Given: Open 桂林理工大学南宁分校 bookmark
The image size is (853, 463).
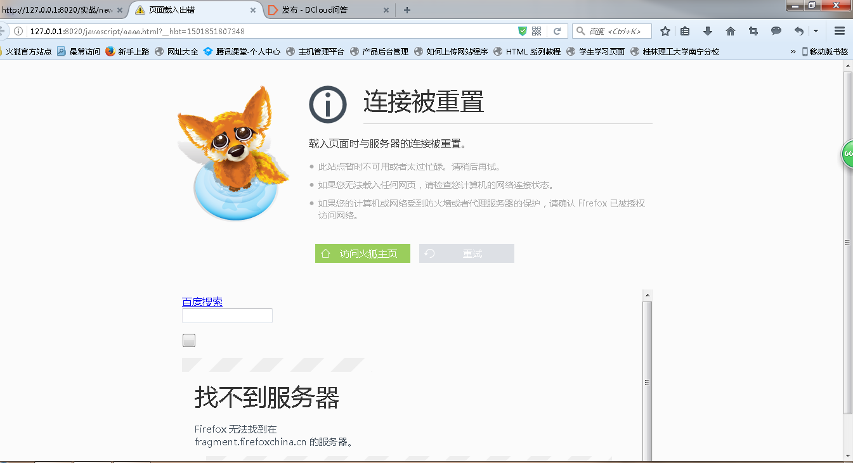Looking at the screenshot, I should pyautogui.click(x=675, y=52).
